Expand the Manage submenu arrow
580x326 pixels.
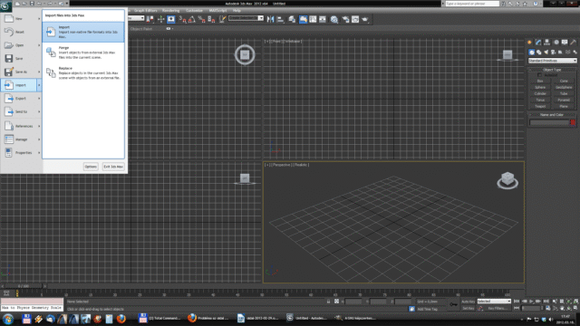click(x=39, y=139)
